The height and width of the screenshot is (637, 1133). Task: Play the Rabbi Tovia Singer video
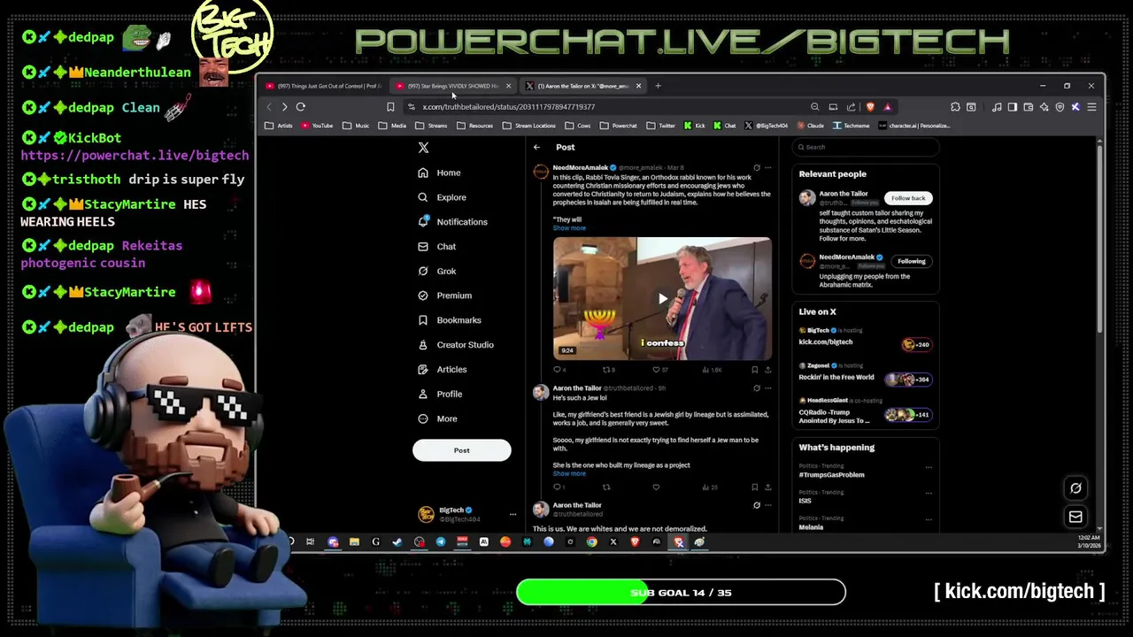click(662, 298)
